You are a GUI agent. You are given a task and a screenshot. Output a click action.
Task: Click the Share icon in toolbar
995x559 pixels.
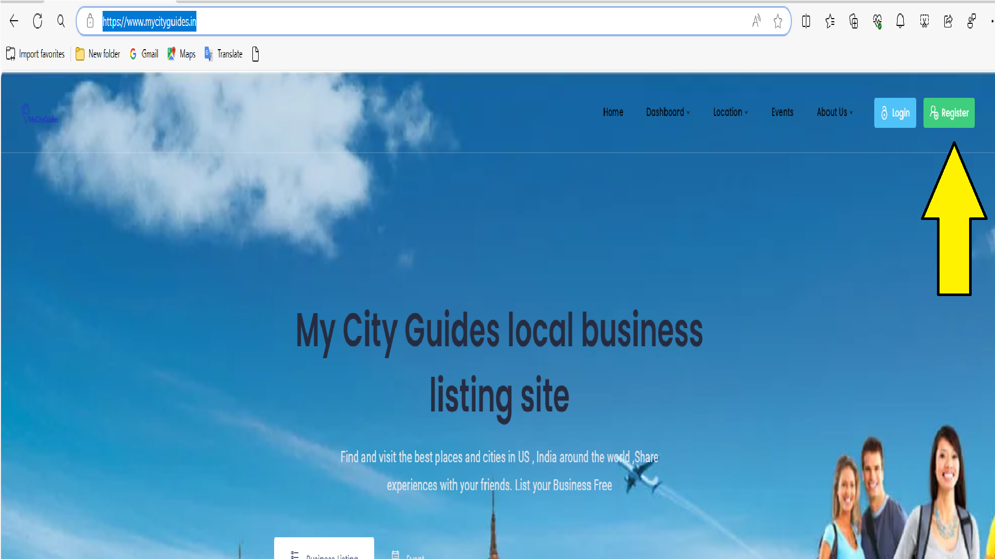[x=948, y=21]
